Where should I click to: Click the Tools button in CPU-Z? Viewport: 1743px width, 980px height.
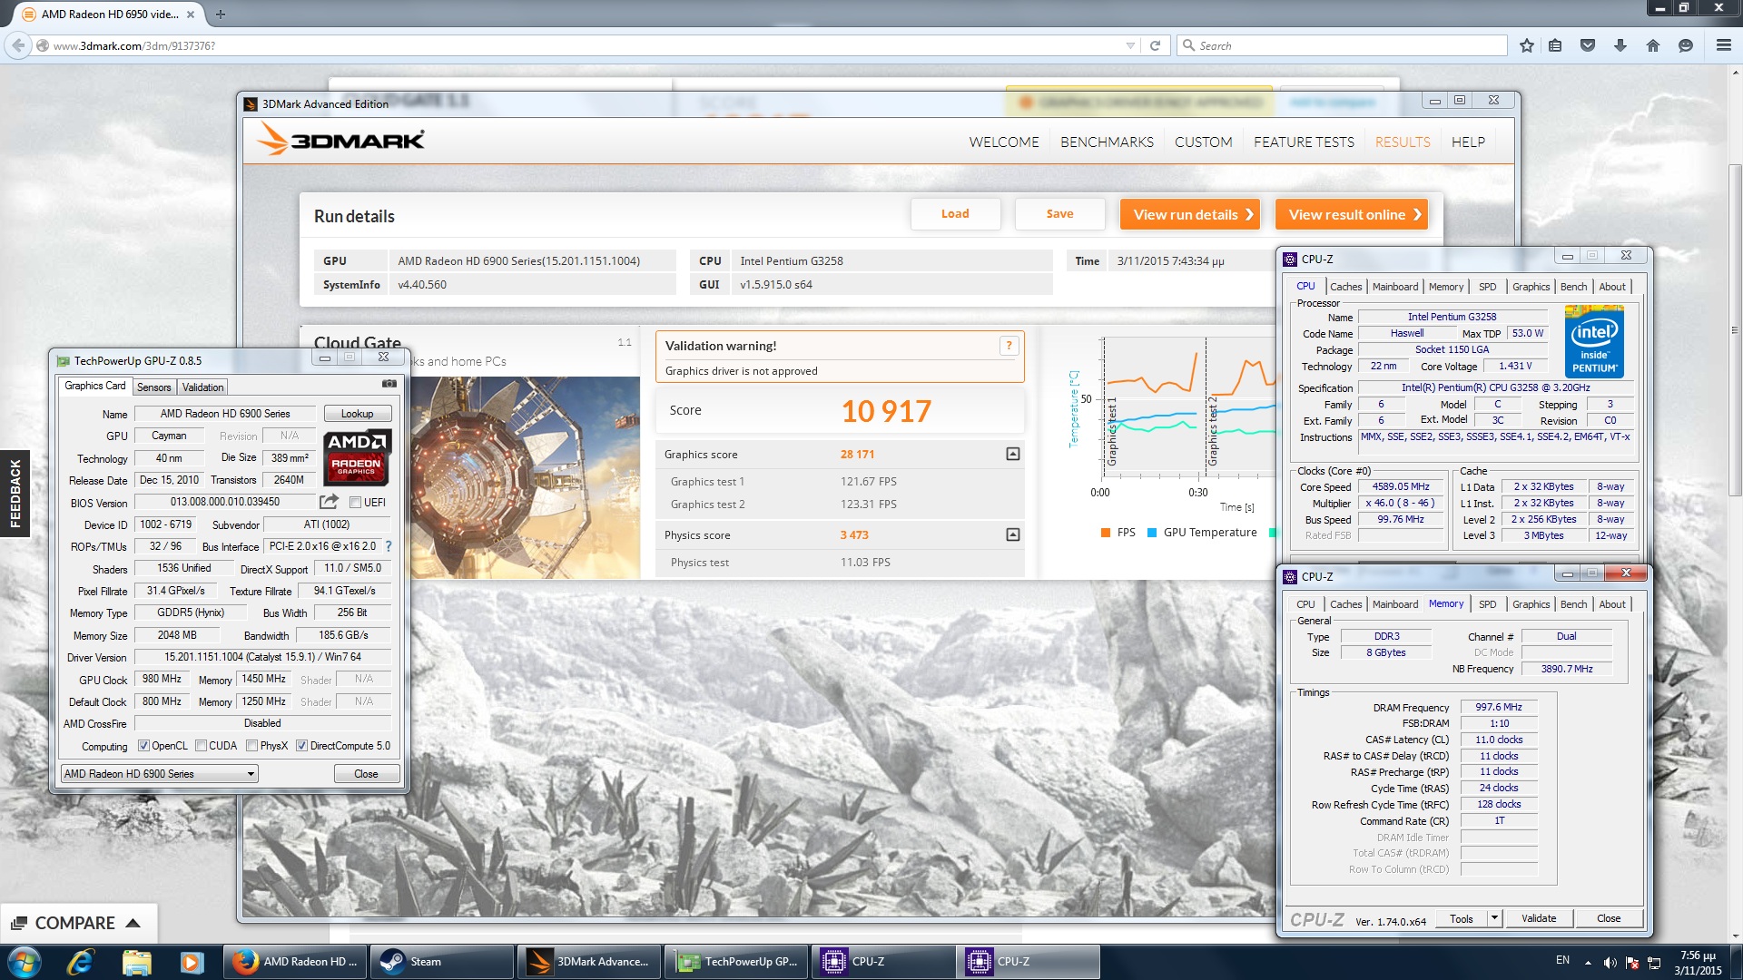coord(1461,918)
